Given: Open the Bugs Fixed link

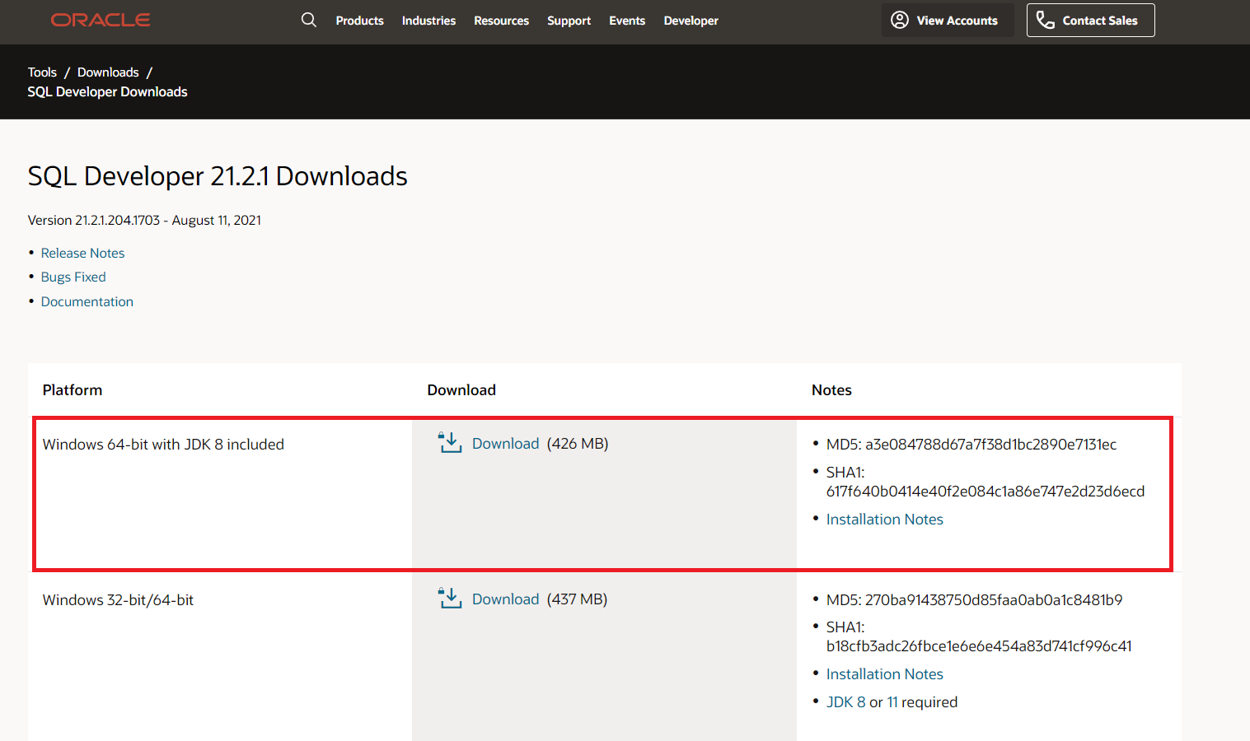Looking at the screenshot, I should 73,277.
